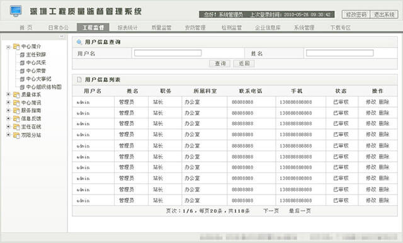Click the page icon beside 中心组织结构图
403x243 pixels.
(23, 87)
